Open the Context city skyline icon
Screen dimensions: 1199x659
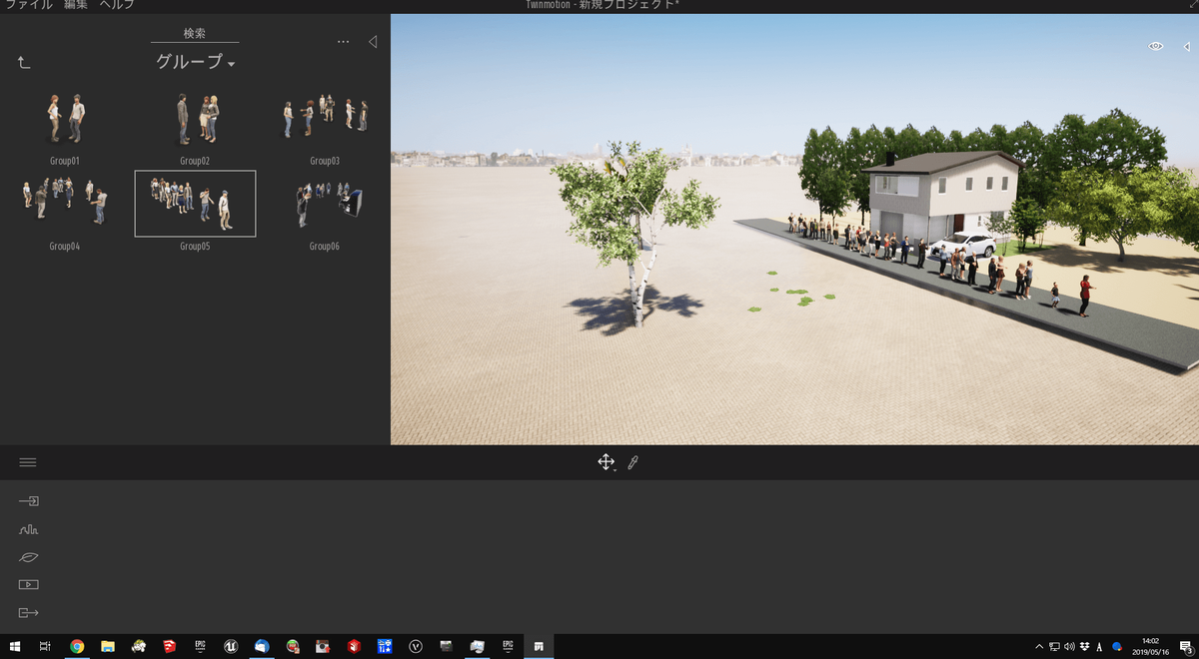point(28,529)
